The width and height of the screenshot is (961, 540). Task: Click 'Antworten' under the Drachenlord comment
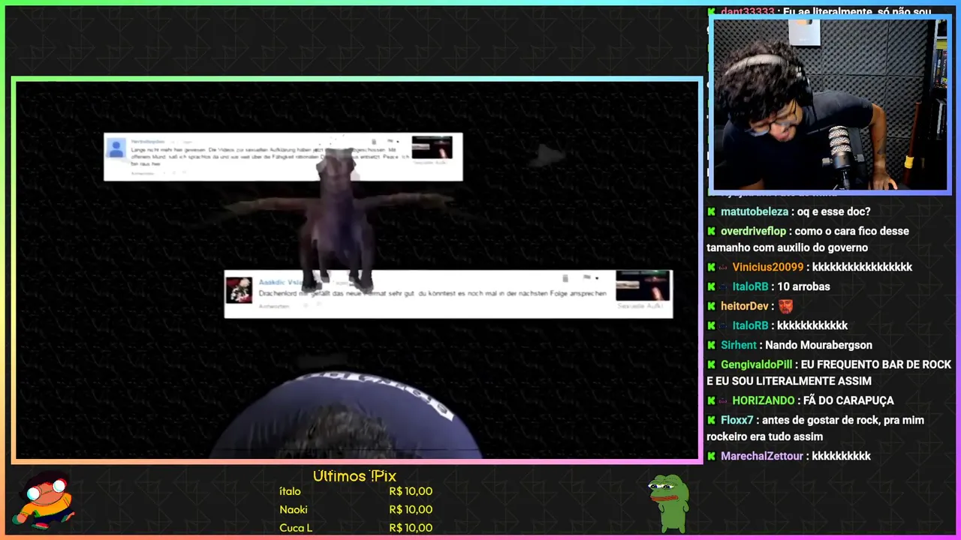point(274,306)
